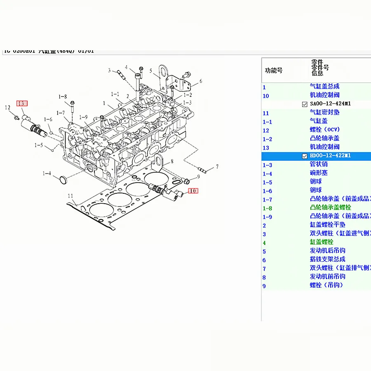Select the 螺栓（OCV）row
The width and height of the screenshot is (371, 371).
click(316, 130)
